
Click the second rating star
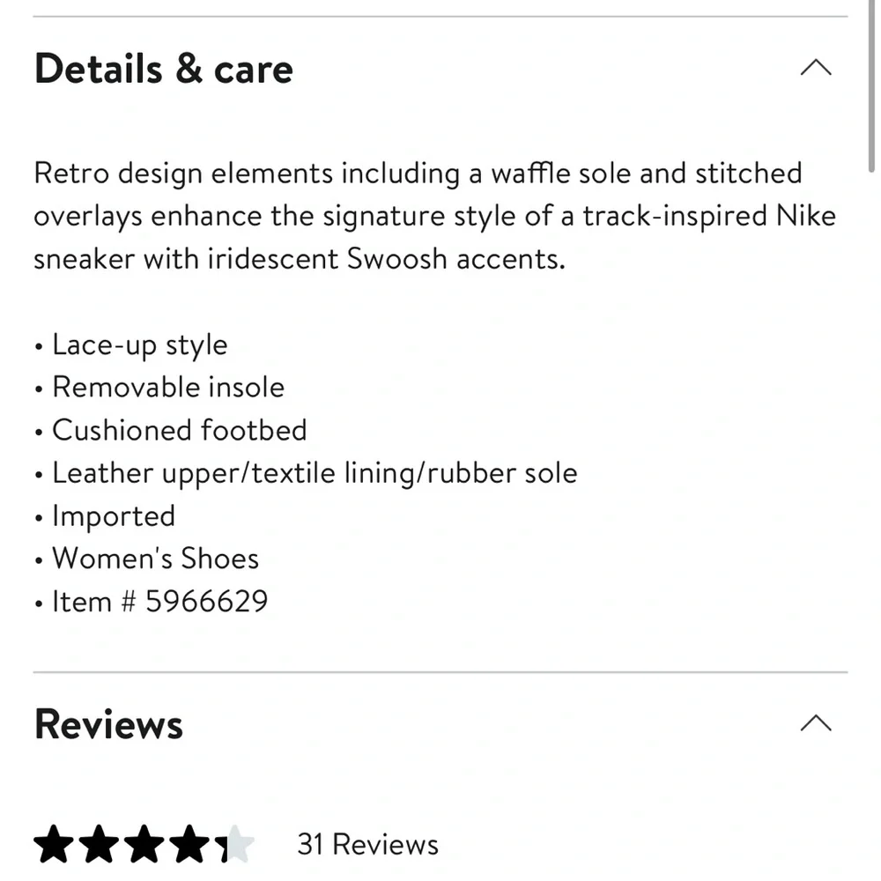[x=99, y=843]
